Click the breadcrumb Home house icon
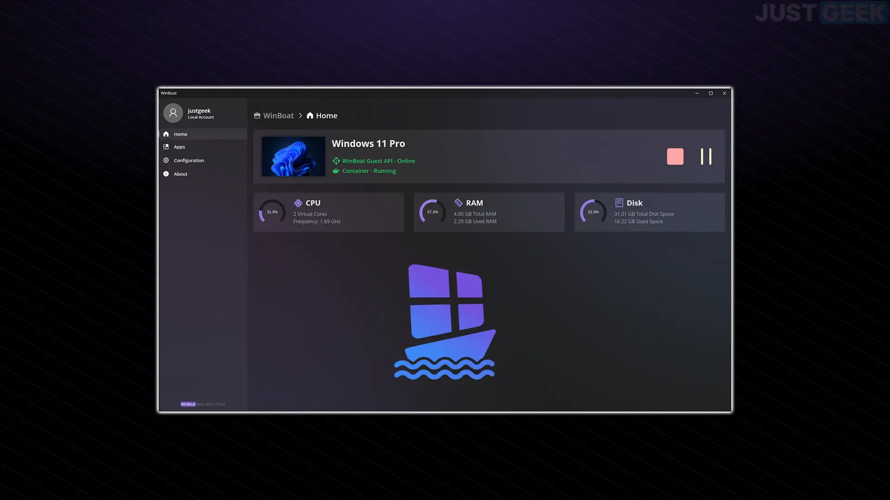This screenshot has width=890, height=500. [x=310, y=116]
